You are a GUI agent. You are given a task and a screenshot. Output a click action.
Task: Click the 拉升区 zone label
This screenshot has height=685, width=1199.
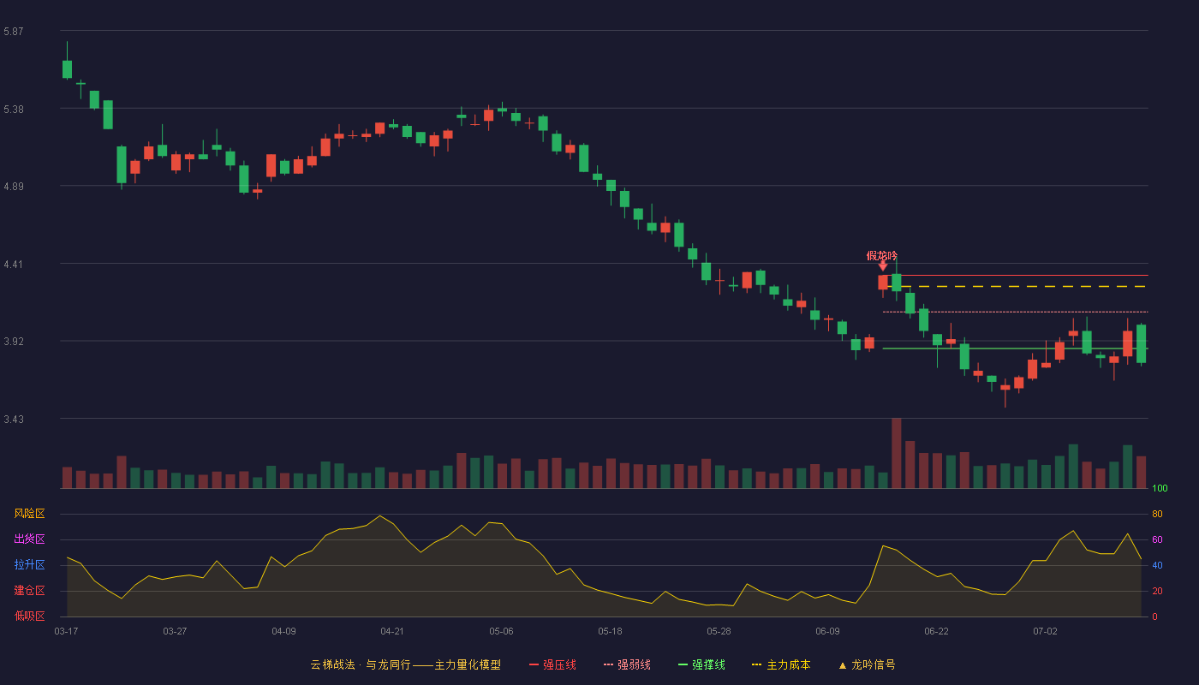pos(29,565)
